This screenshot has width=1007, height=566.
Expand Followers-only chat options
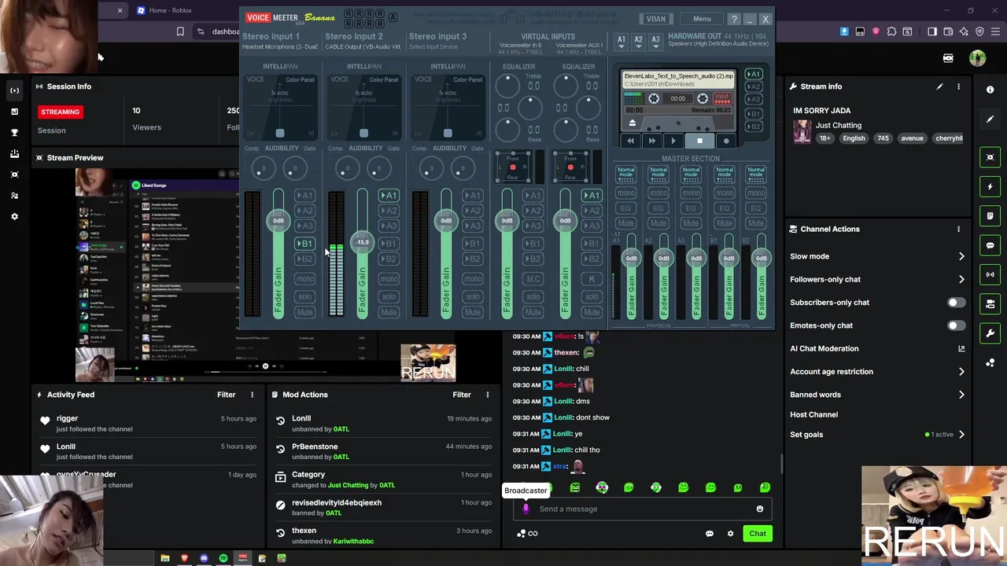[961, 279]
